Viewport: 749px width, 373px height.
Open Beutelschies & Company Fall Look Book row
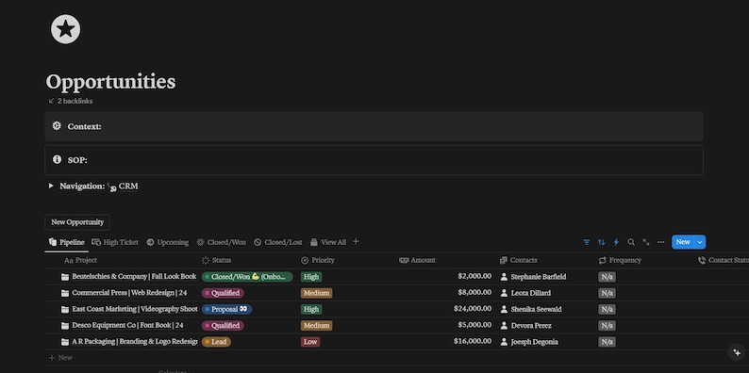coord(134,277)
